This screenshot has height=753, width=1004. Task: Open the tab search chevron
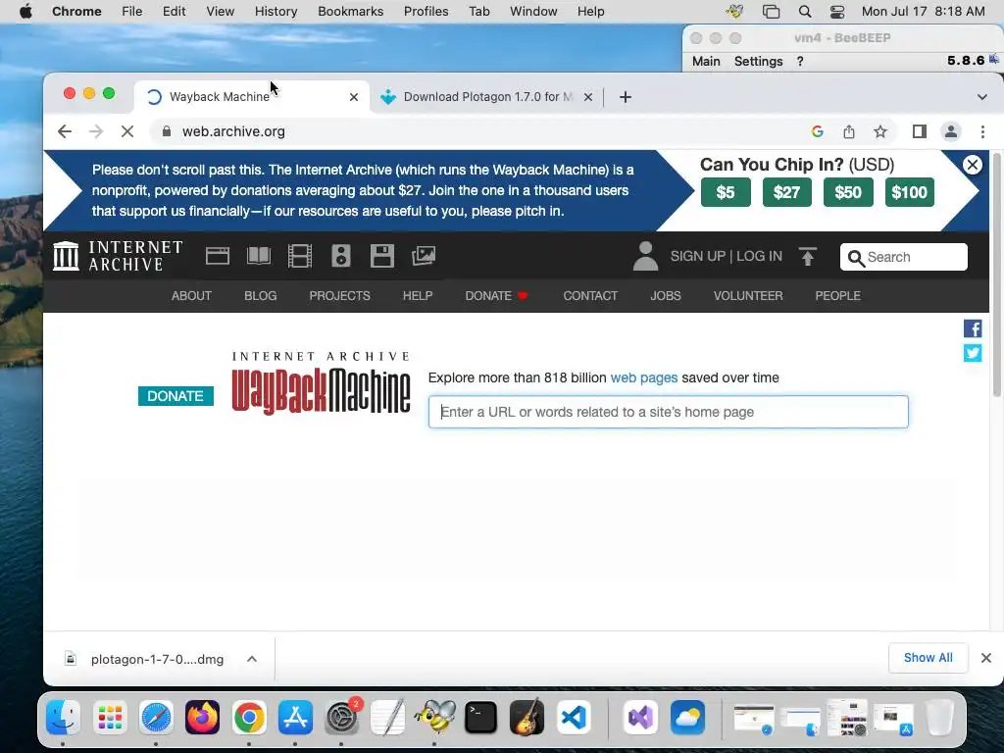(x=981, y=97)
